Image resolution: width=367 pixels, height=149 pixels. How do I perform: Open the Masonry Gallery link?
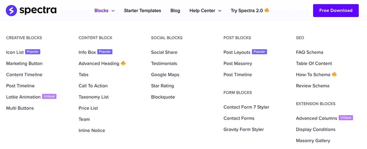313,141
